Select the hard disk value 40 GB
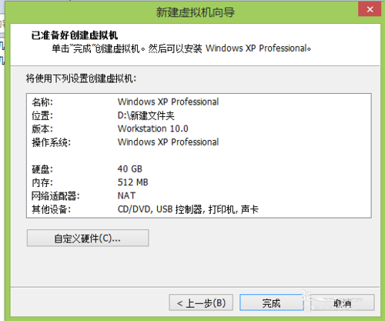Viewport: 385px width, 321px height. (x=130, y=169)
